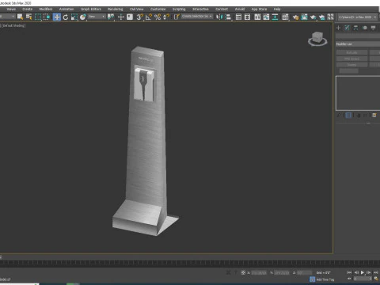This screenshot has height=285, width=380.
Task: Open the Rendering menu
Action: coord(115,9)
